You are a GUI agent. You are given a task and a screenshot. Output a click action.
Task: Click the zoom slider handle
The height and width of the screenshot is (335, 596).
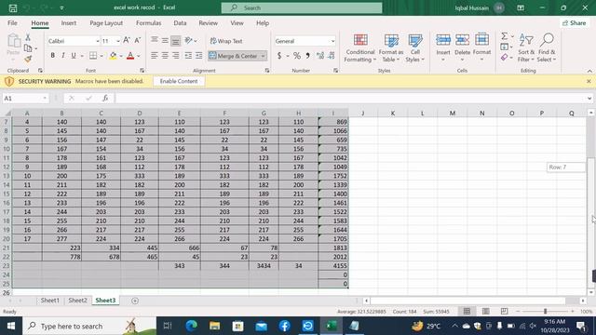(x=545, y=311)
